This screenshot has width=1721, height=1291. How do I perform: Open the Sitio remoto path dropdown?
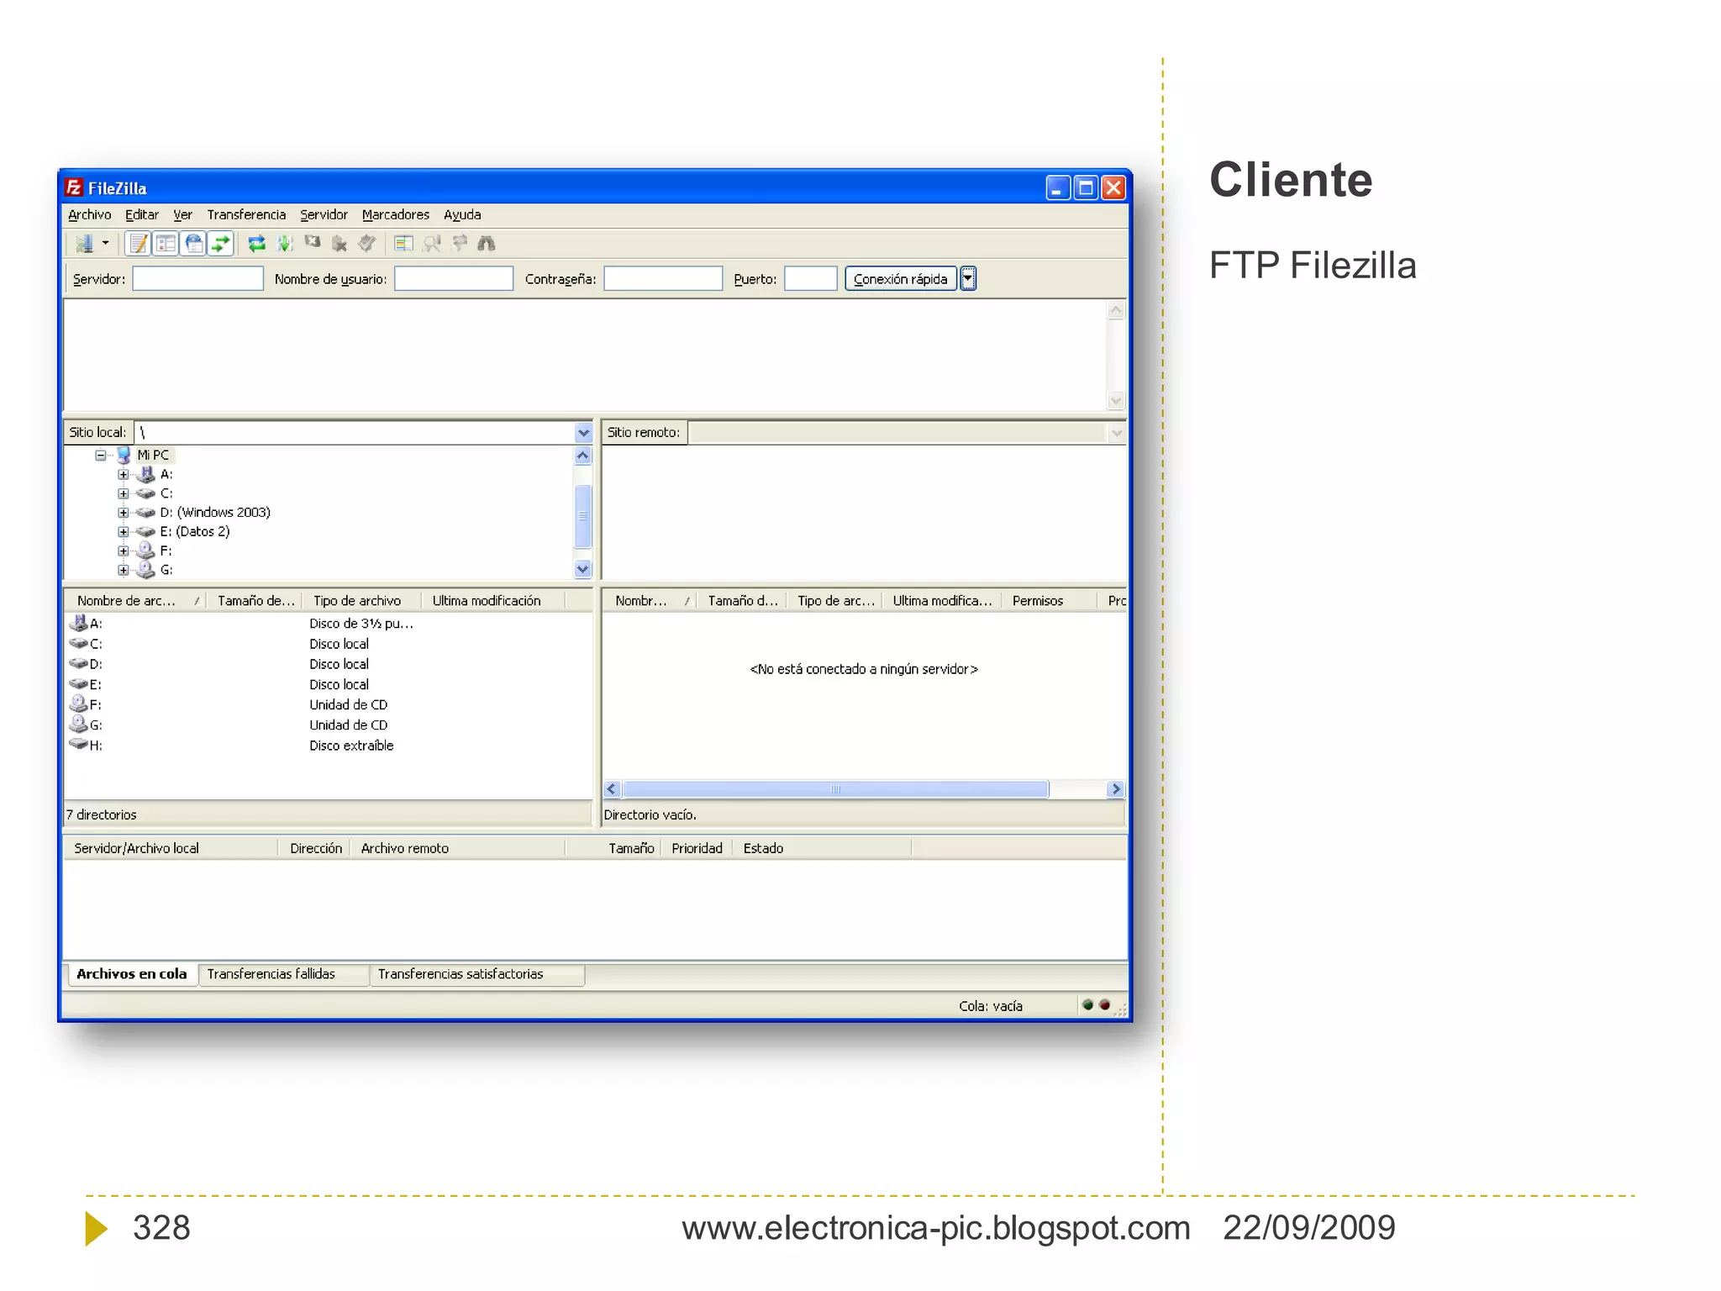pos(1116,433)
